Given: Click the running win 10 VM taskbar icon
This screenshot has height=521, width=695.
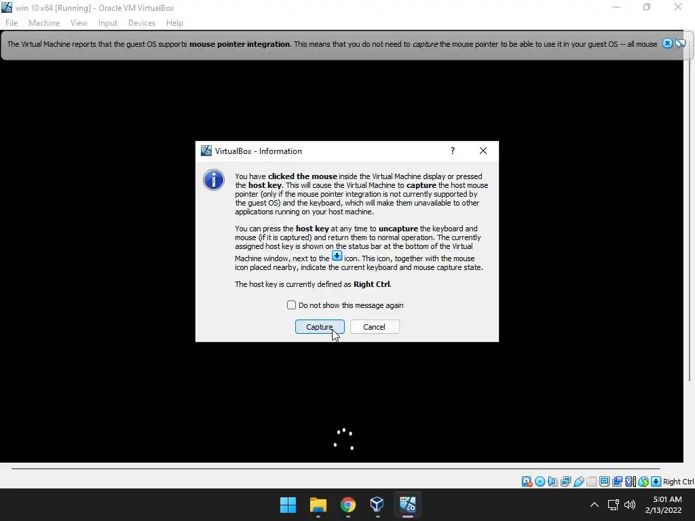Looking at the screenshot, I should pos(408,505).
